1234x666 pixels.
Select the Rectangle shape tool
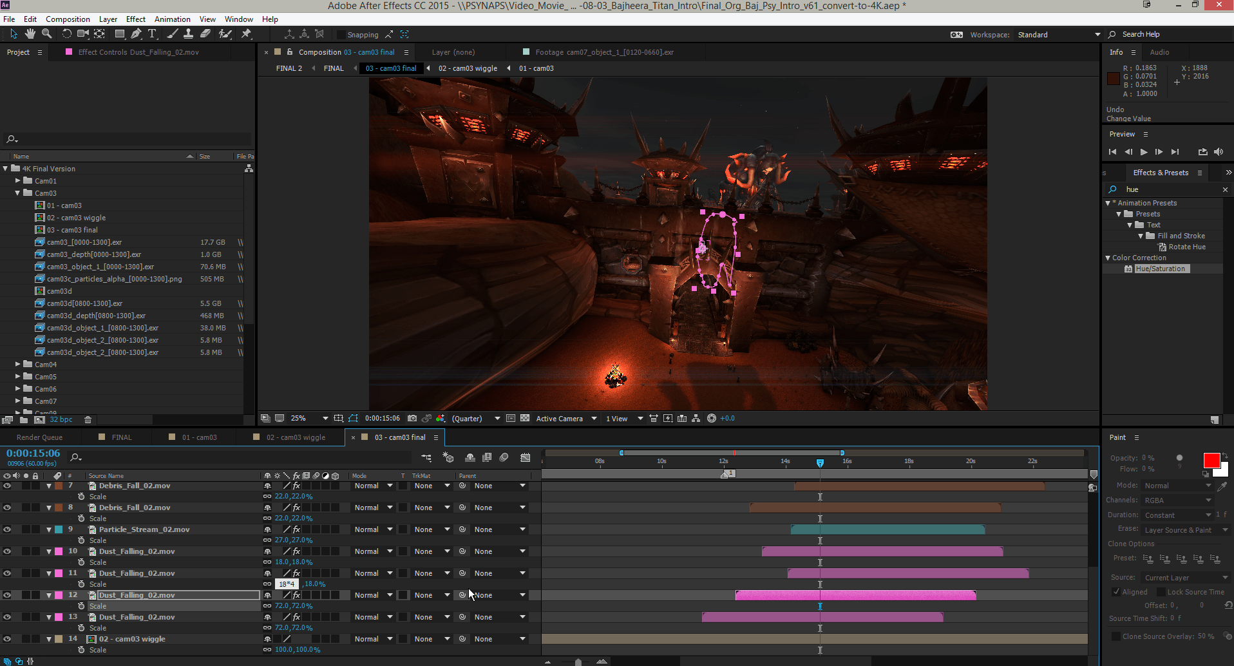coord(120,33)
